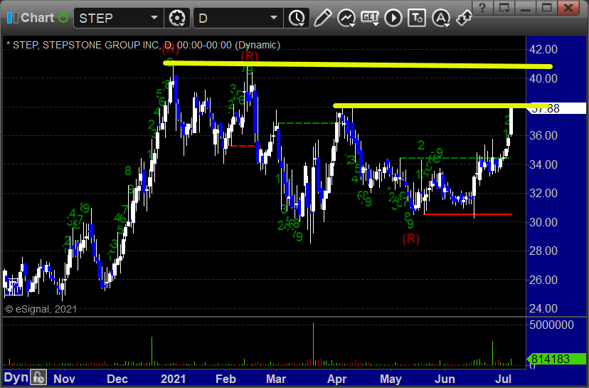The width and height of the screenshot is (589, 388).
Task: Click the 28.00 price axis label
Action: [543, 251]
